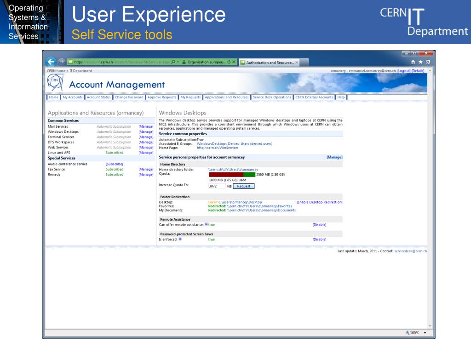Open the redirected Favorites folder path
471x353 pixels.
click(x=259, y=206)
